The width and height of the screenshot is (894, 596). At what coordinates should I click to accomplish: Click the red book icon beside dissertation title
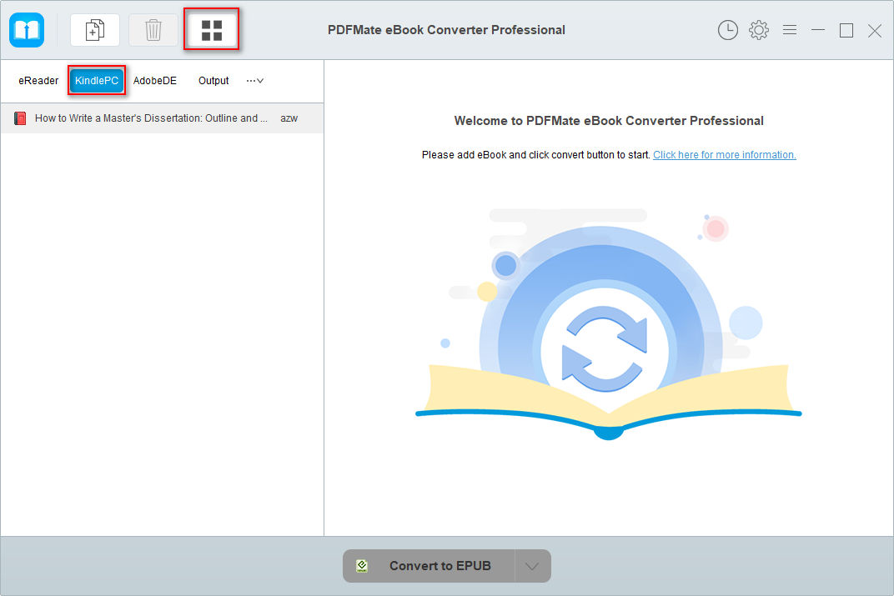click(x=21, y=118)
